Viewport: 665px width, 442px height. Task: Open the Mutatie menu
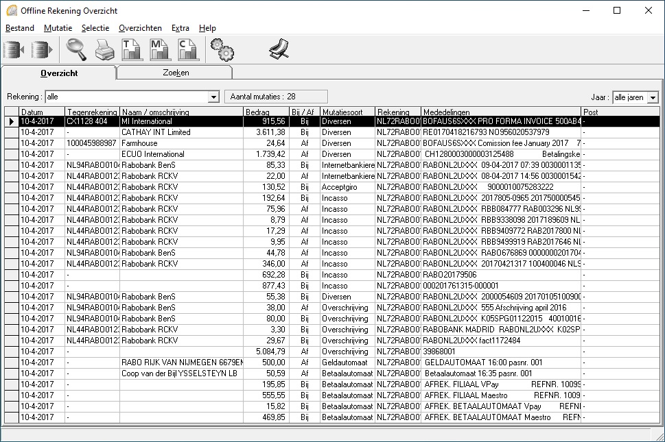(58, 28)
